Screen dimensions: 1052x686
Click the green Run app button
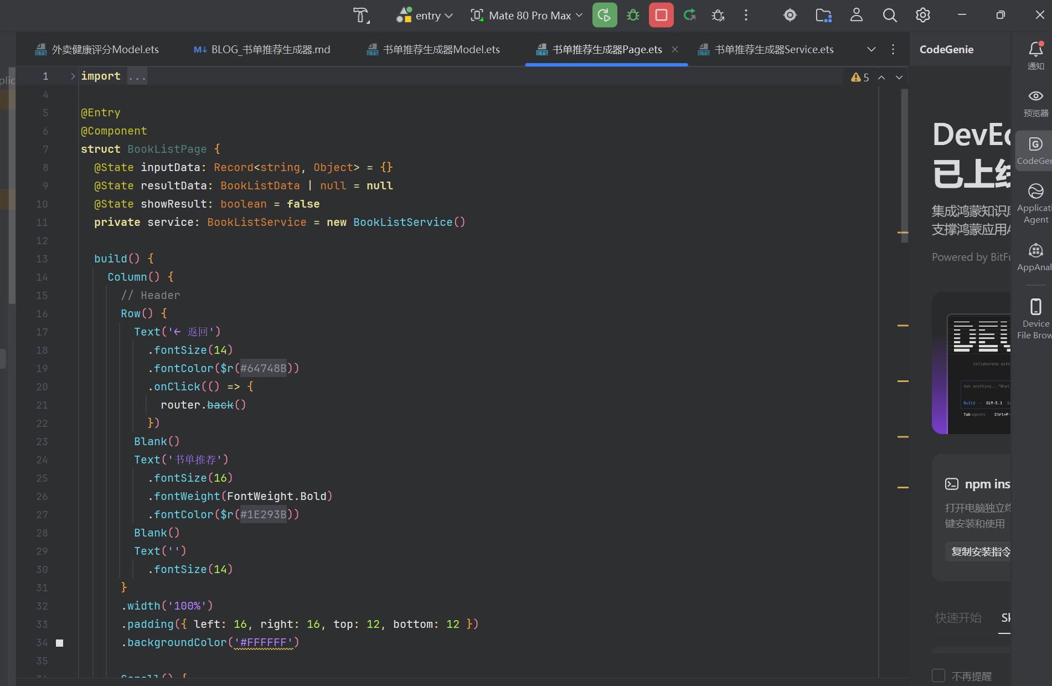604,16
